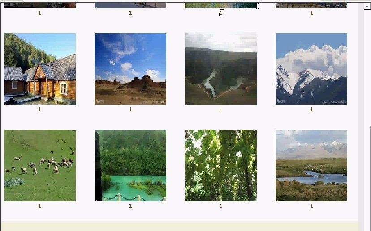
Task: Click the '1' caption under turquoise lake
Action: (130, 206)
